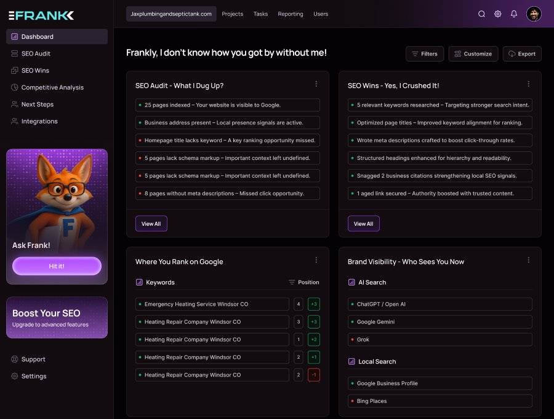Select the Jaxplumbingandseptictank.com site tab
The height and width of the screenshot is (419, 554).
tap(171, 14)
